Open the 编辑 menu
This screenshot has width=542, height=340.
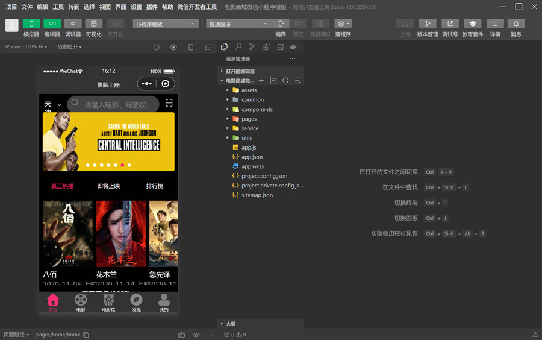click(43, 7)
